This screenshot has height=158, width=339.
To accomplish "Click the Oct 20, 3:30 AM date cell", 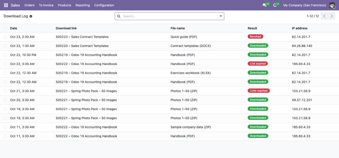I will pos(22,100).
